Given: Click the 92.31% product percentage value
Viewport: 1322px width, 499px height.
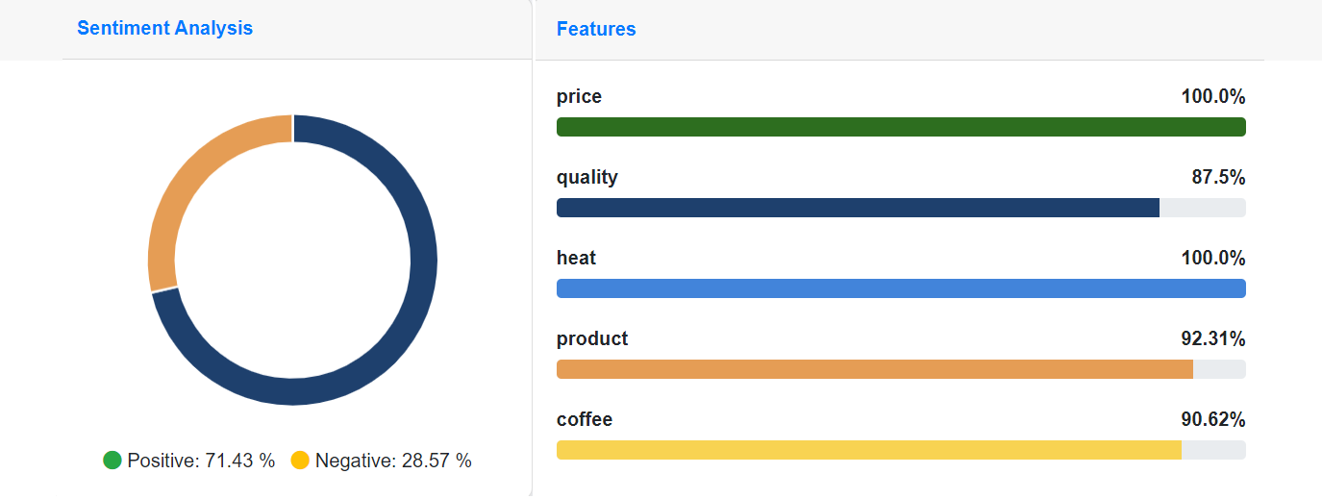Looking at the screenshot, I should pos(1213,339).
